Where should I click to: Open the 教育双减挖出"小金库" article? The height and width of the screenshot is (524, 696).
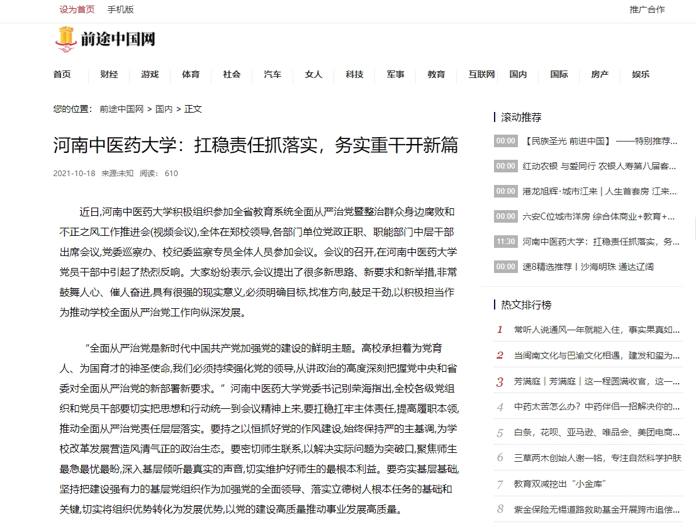pyautogui.click(x=559, y=484)
